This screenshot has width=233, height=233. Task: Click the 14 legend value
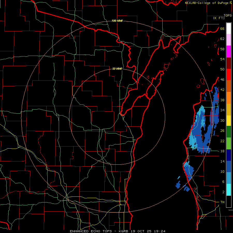(x=222, y=161)
